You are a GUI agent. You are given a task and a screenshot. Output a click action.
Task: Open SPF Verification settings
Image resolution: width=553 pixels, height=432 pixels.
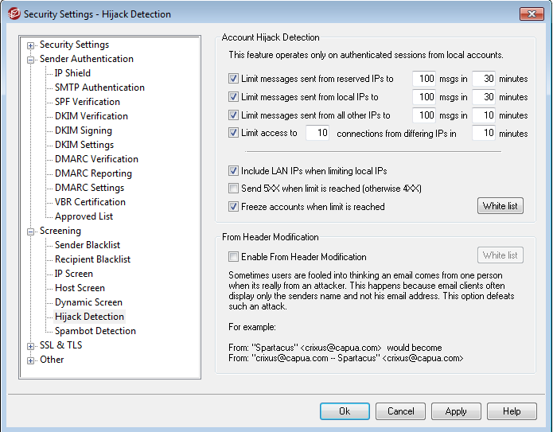click(x=87, y=102)
